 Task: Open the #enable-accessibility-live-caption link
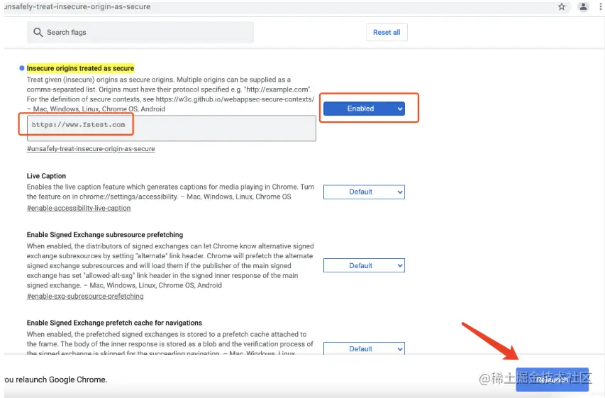pos(79,208)
